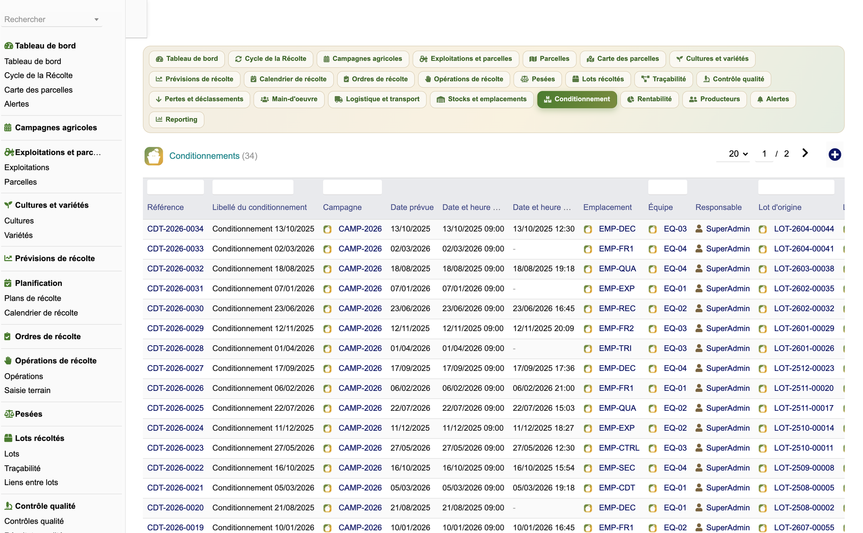Click the Planification sidebar calendar icon
The width and height of the screenshot is (863, 533).
(x=8, y=283)
